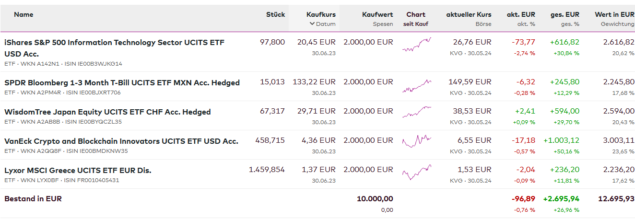The height and width of the screenshot is (219, 635).
Task: Sort by ges. EUR column header
Action: [x=564, y=14]
